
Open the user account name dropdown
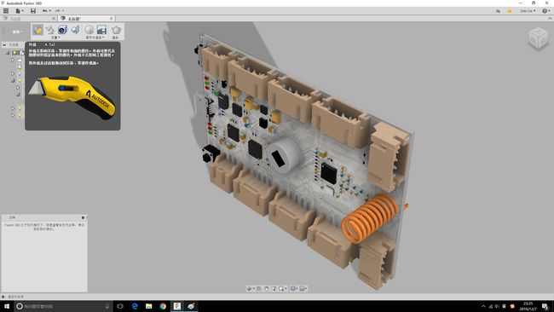[x=527, y=11]
